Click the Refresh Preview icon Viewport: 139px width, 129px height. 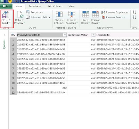coord(20,15)
